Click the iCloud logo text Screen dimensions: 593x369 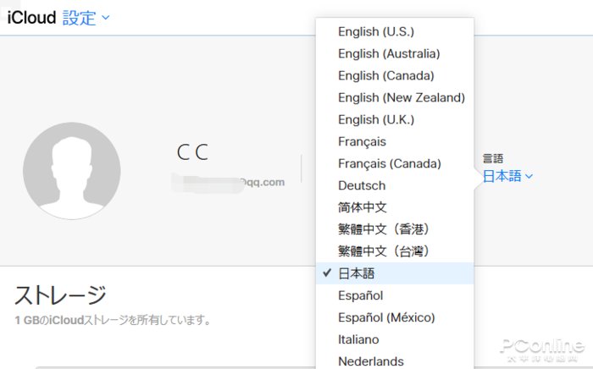[x=32, y=18]
